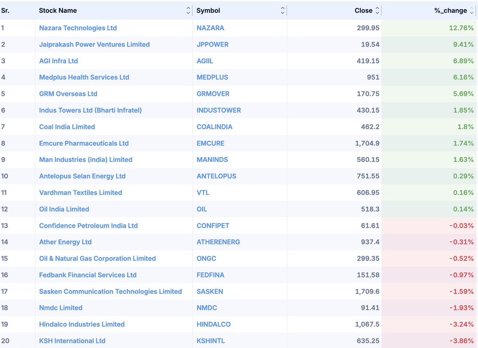Click the Sr. column header
478x348 pixels.
click(5, 11)
